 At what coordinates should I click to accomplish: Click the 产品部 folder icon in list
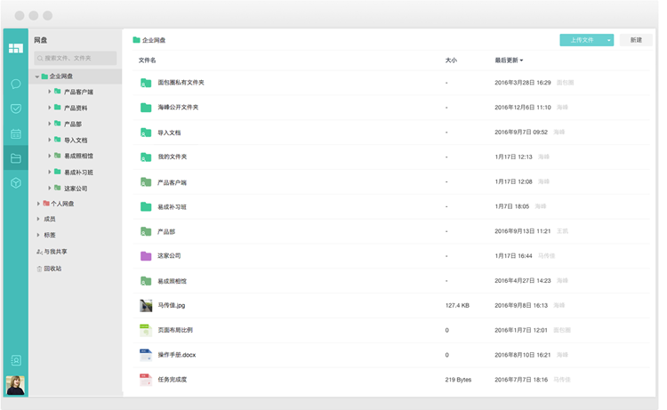[146, 232]
